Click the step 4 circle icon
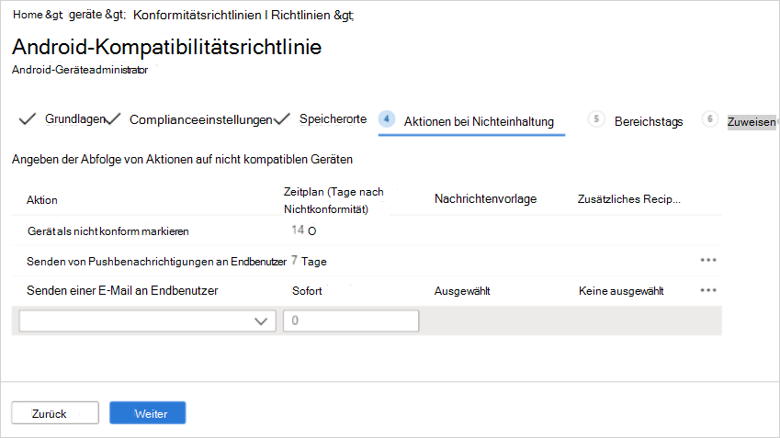The height and width of the screenshot is (438, 780). click(387, 119)
